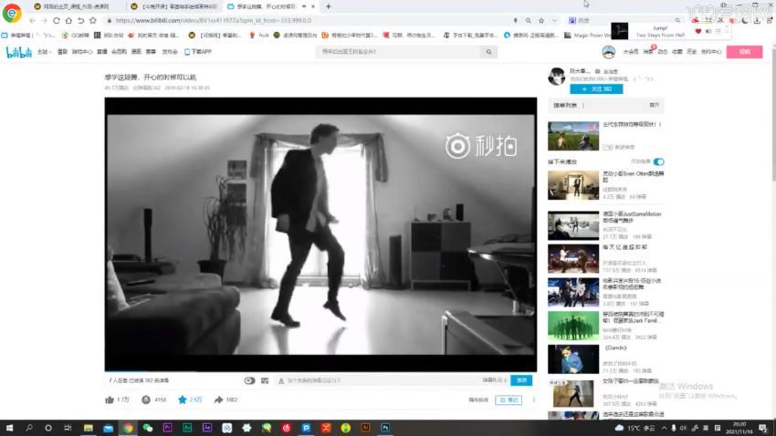Click the pink upload button
776x436 pixels.
pyautogui.click(x=744, y=52)
